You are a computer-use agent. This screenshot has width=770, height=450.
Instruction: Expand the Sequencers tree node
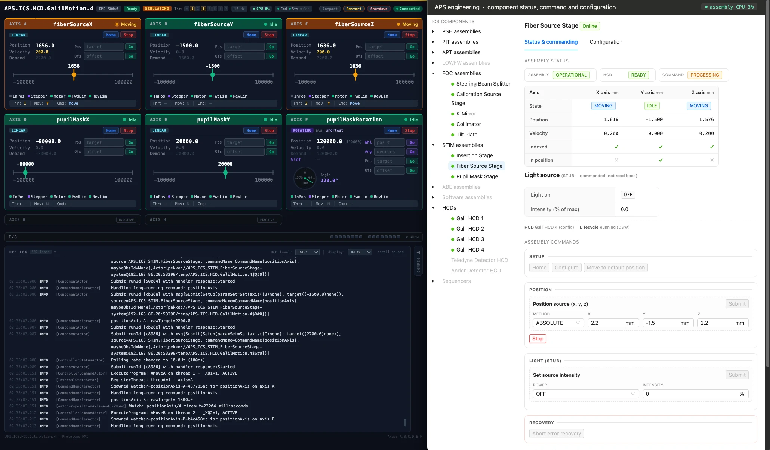point(433,281)
